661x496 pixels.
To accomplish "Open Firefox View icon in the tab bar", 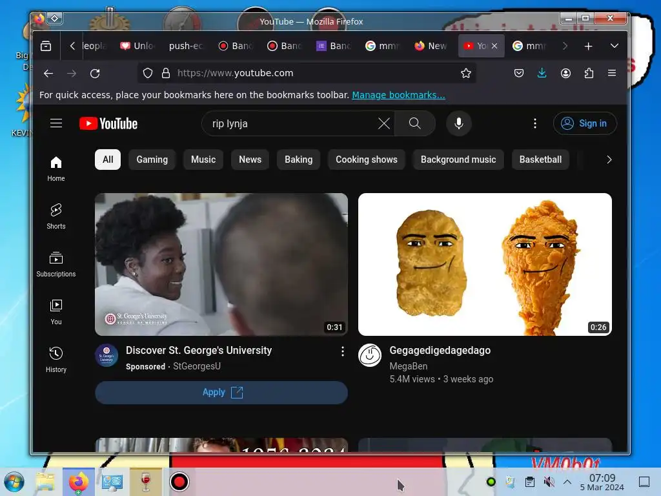I will [x=46, y=46].
